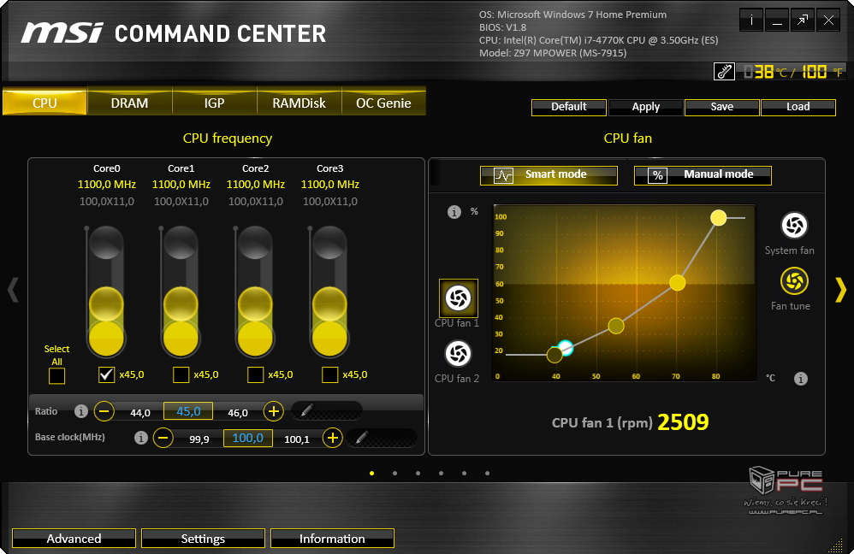
Task: Open the Information section
Action: (332, 539)
